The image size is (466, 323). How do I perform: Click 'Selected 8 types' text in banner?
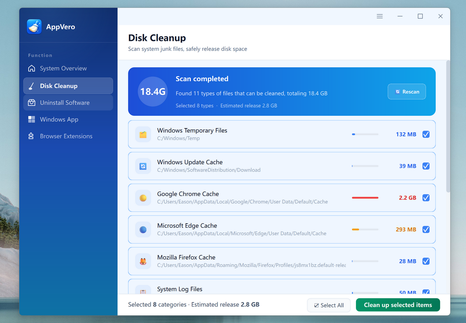[x=194, y=106]
